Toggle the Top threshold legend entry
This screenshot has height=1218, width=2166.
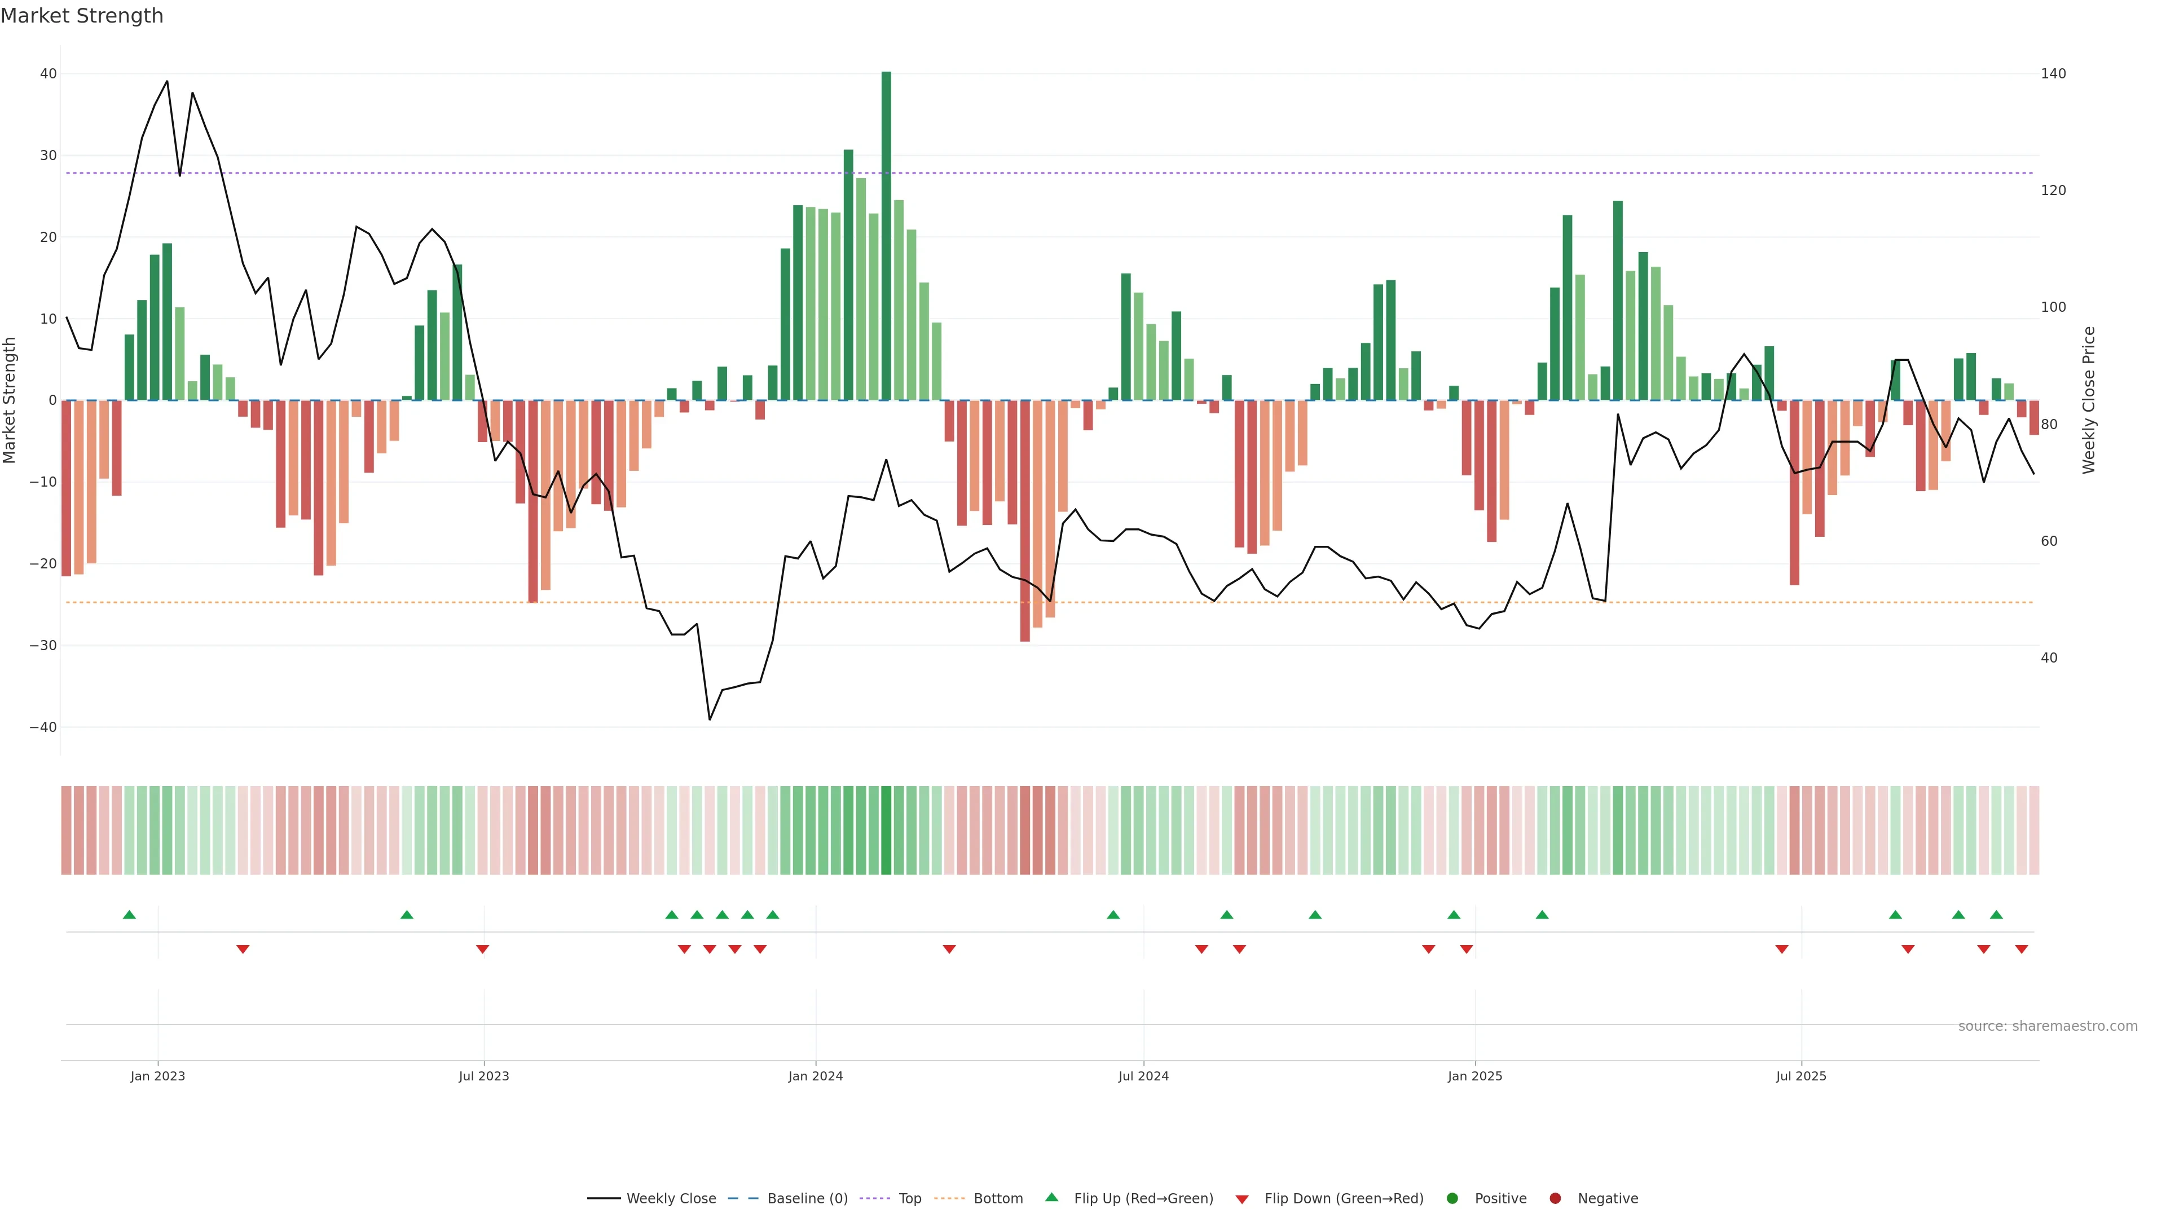[x=909, y=1199]
